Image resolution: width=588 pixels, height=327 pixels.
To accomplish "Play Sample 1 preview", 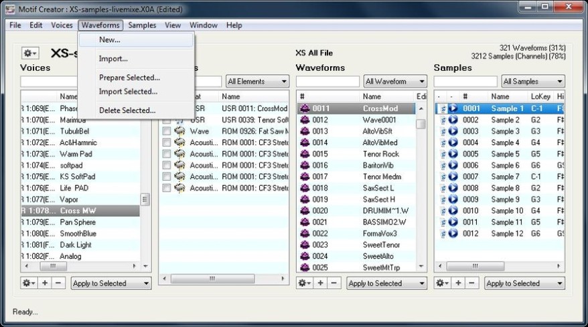I will (x=453, y=108).
